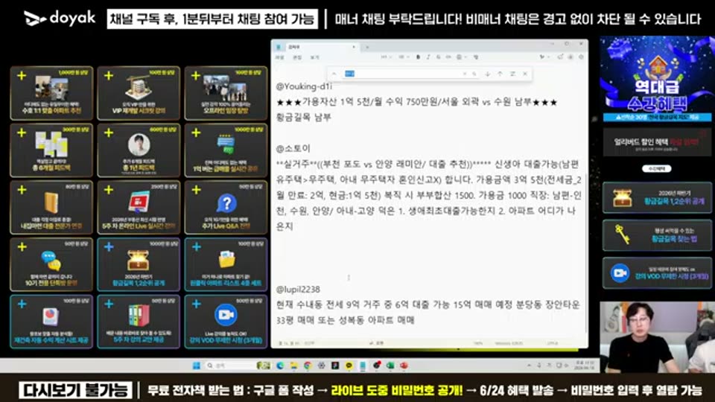Open the 보기 menu in Notepad
715x402 pixels.
click(314, 57)
